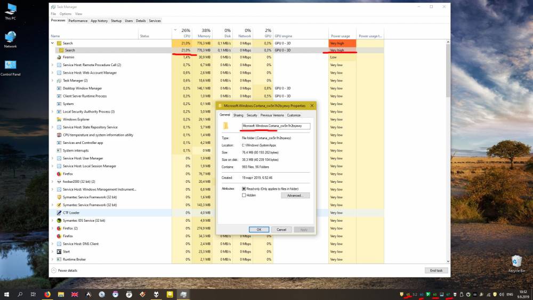
Task: Expand Local Security Authority Process (3)
Action: coord(52,112)
